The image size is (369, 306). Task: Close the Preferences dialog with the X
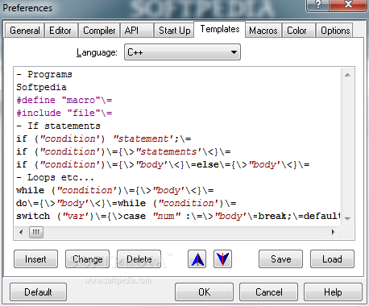click(x=348, y=5)
